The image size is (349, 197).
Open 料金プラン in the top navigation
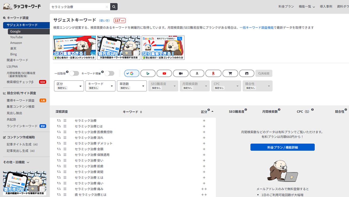286,7
